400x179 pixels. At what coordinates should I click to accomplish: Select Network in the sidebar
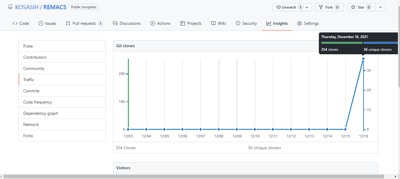pyautogui.click(x=62, y=124)
